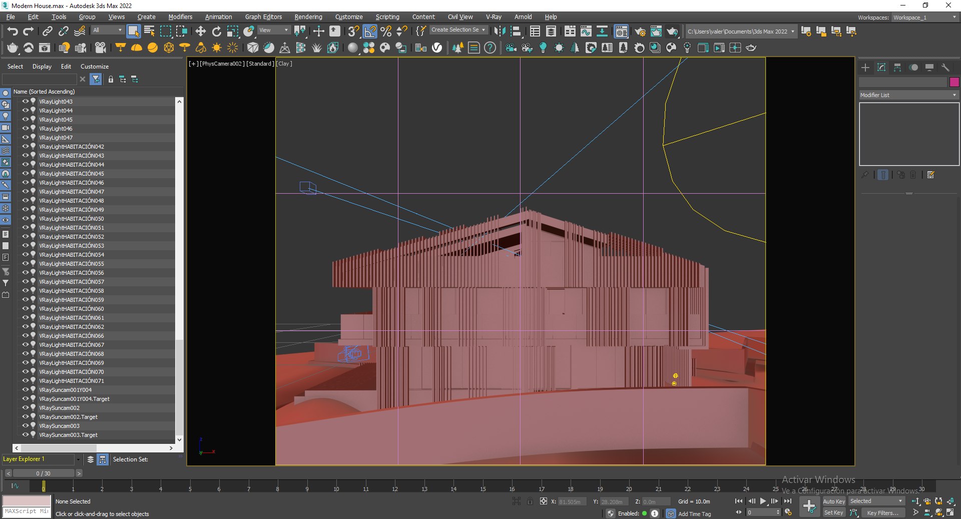
Task: Open Rendered Frame Window icon
Action: coord(656,31)
